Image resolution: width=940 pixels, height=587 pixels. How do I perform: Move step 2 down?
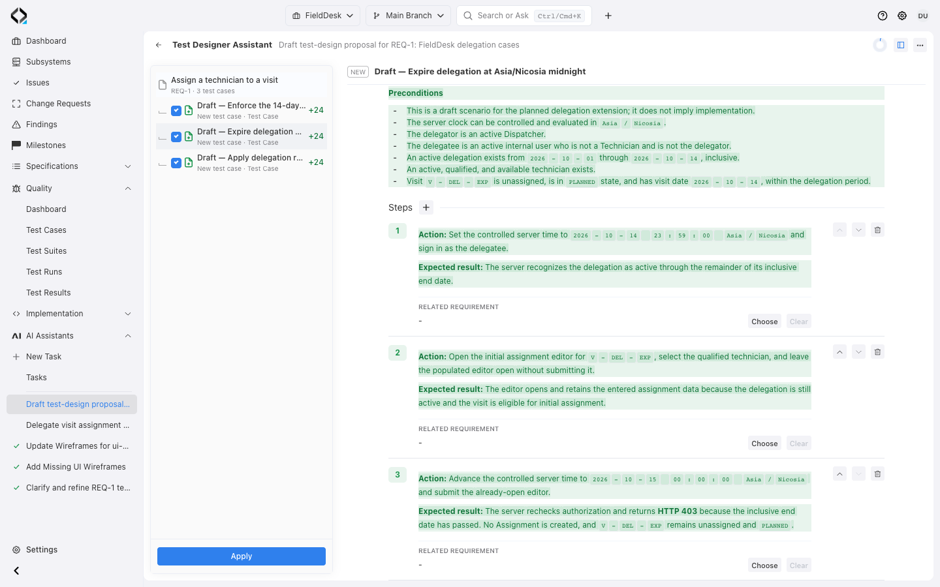tap(859, 352)
